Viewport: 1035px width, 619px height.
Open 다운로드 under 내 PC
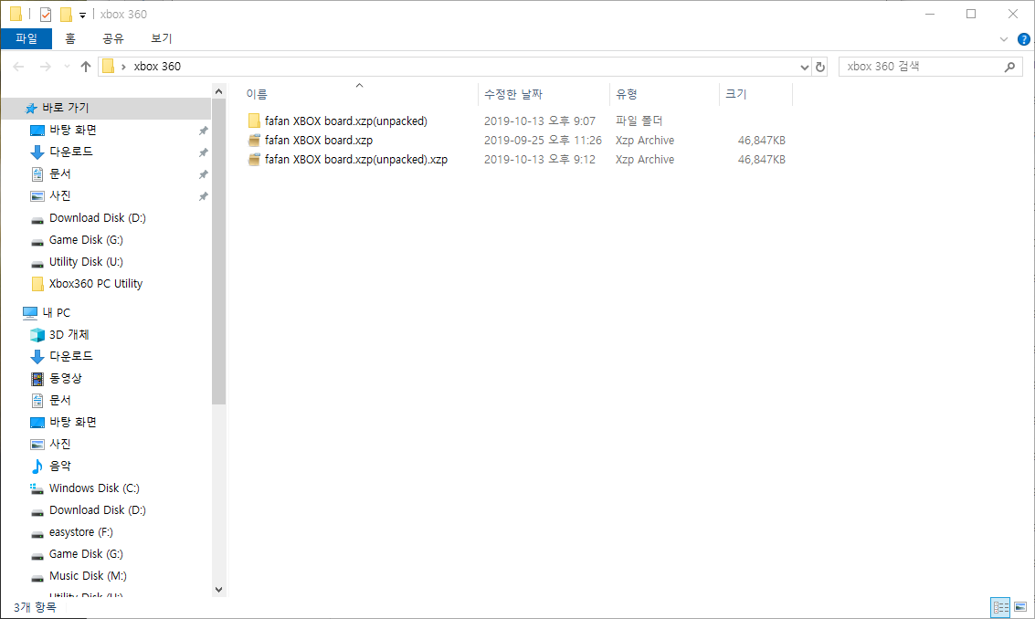(x=70, y=356)
